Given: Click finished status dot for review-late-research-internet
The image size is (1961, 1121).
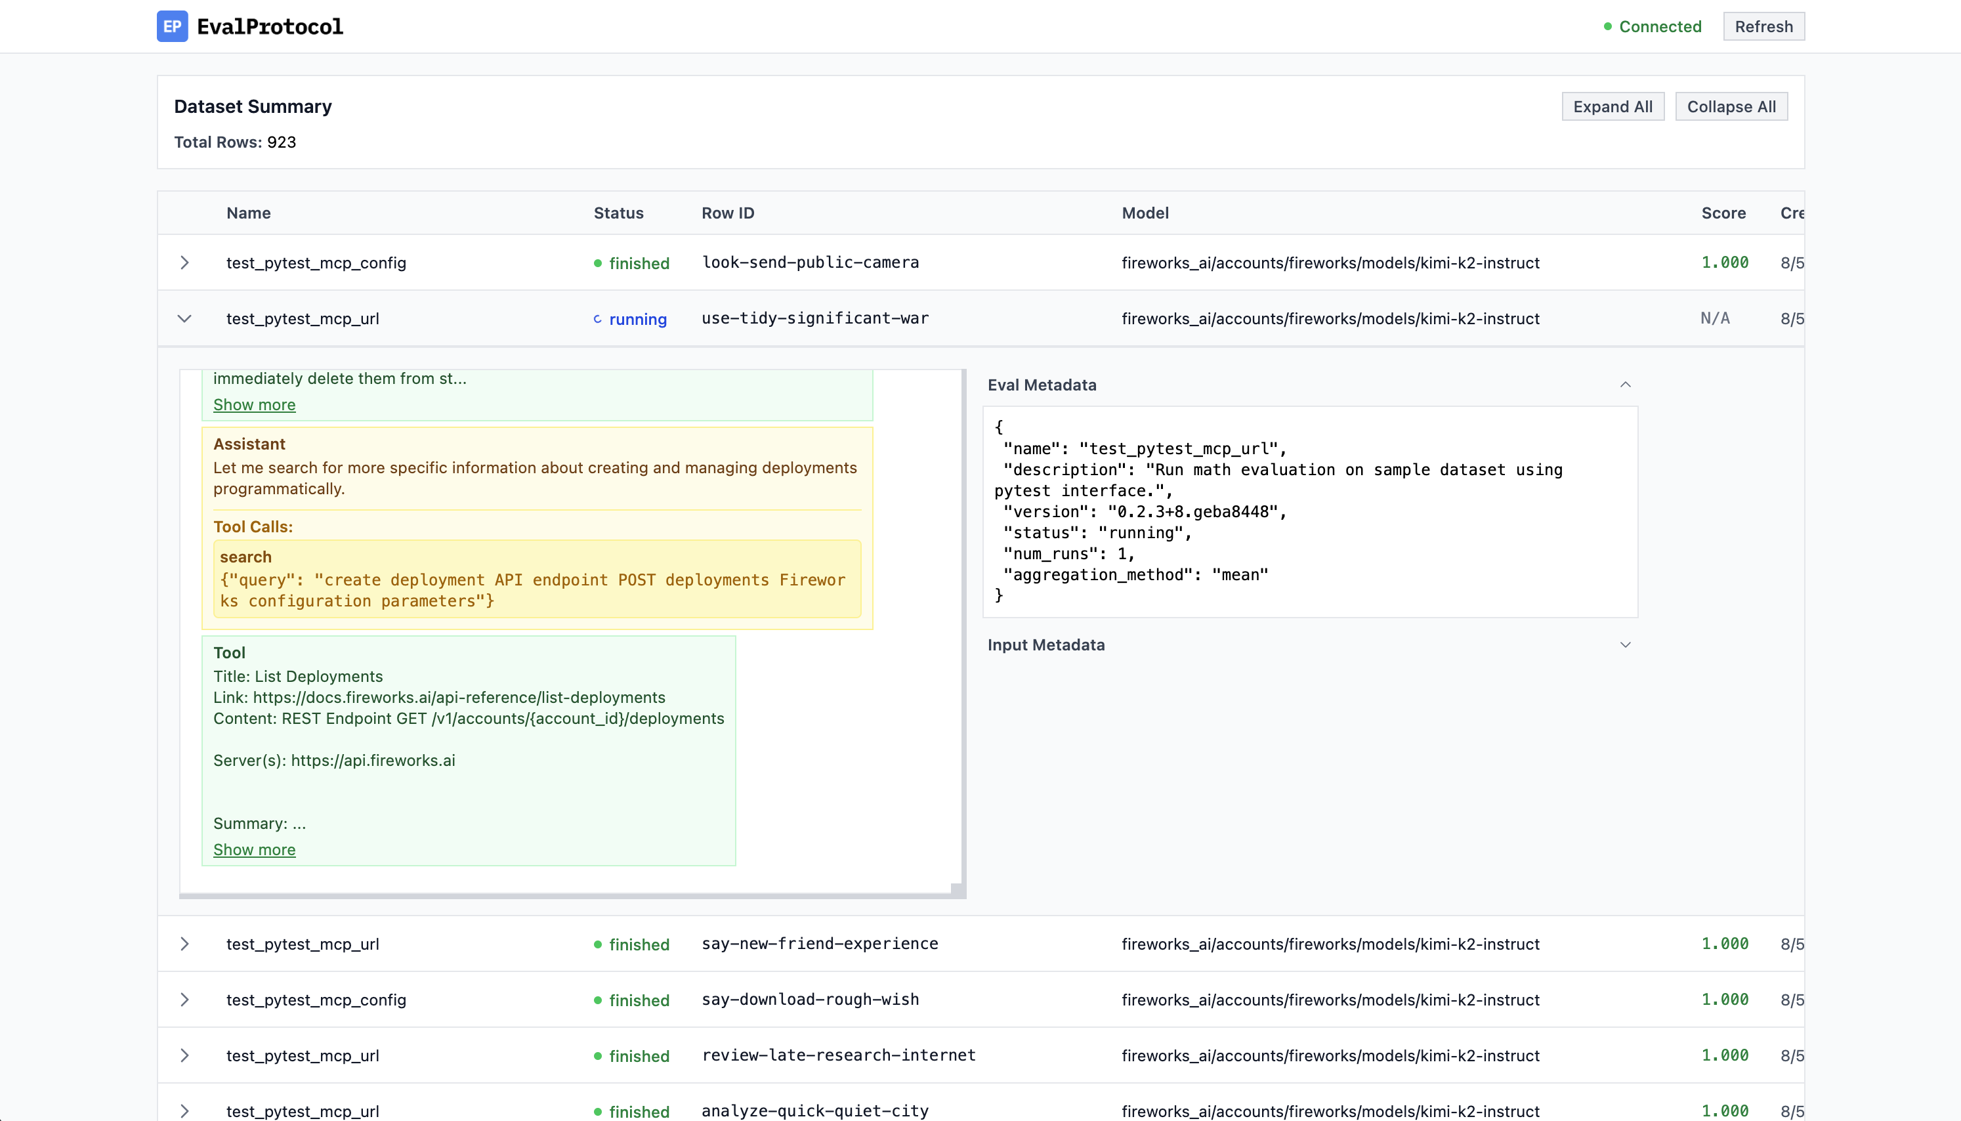Looking at the screenshot, I should click(597, 1056).
